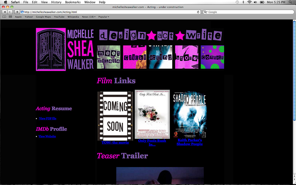Viewport: 296px width, 185px height.
Task: Open the bookmarks sidebar book icon
Action: pyautogui.click(x=4, y=17)
